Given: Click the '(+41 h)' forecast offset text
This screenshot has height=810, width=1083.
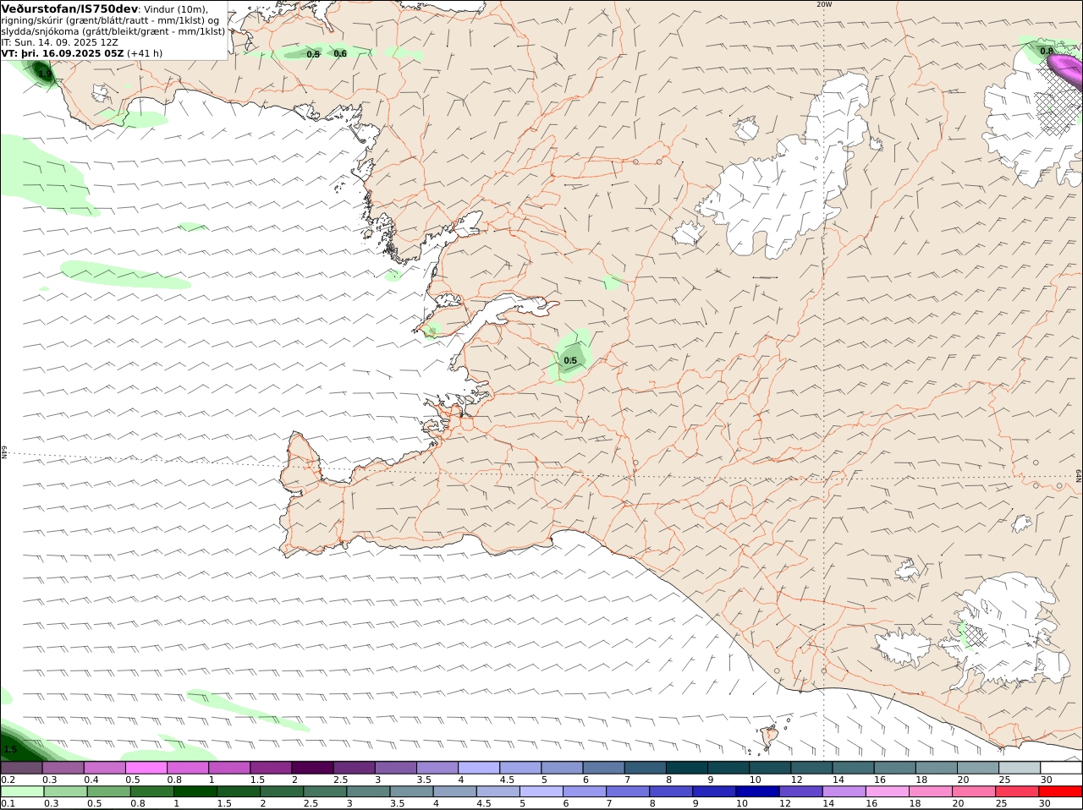Looking at the screenshot, I should click(x=146, y=53).
